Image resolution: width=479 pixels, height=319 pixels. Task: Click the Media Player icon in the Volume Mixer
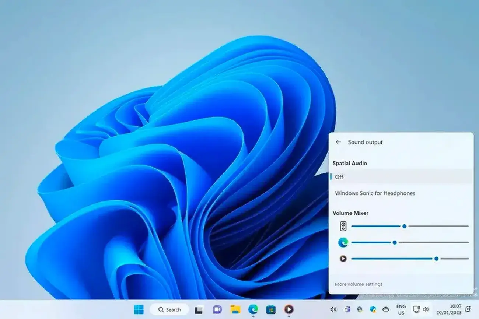344,259
